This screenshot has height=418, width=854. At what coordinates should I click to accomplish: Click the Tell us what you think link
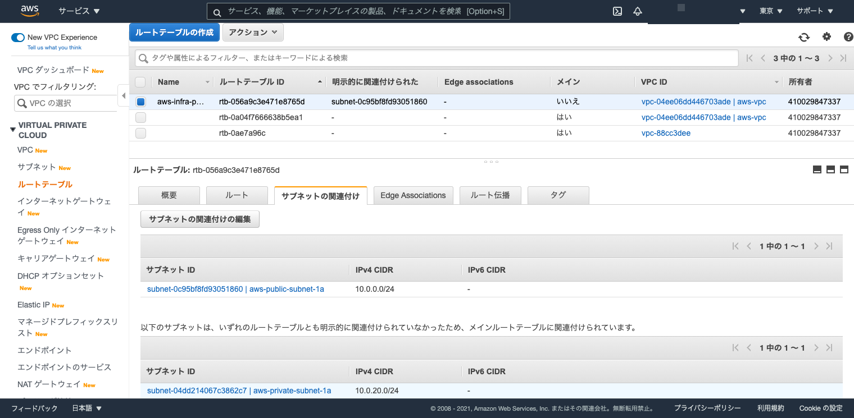click(54, 48)
